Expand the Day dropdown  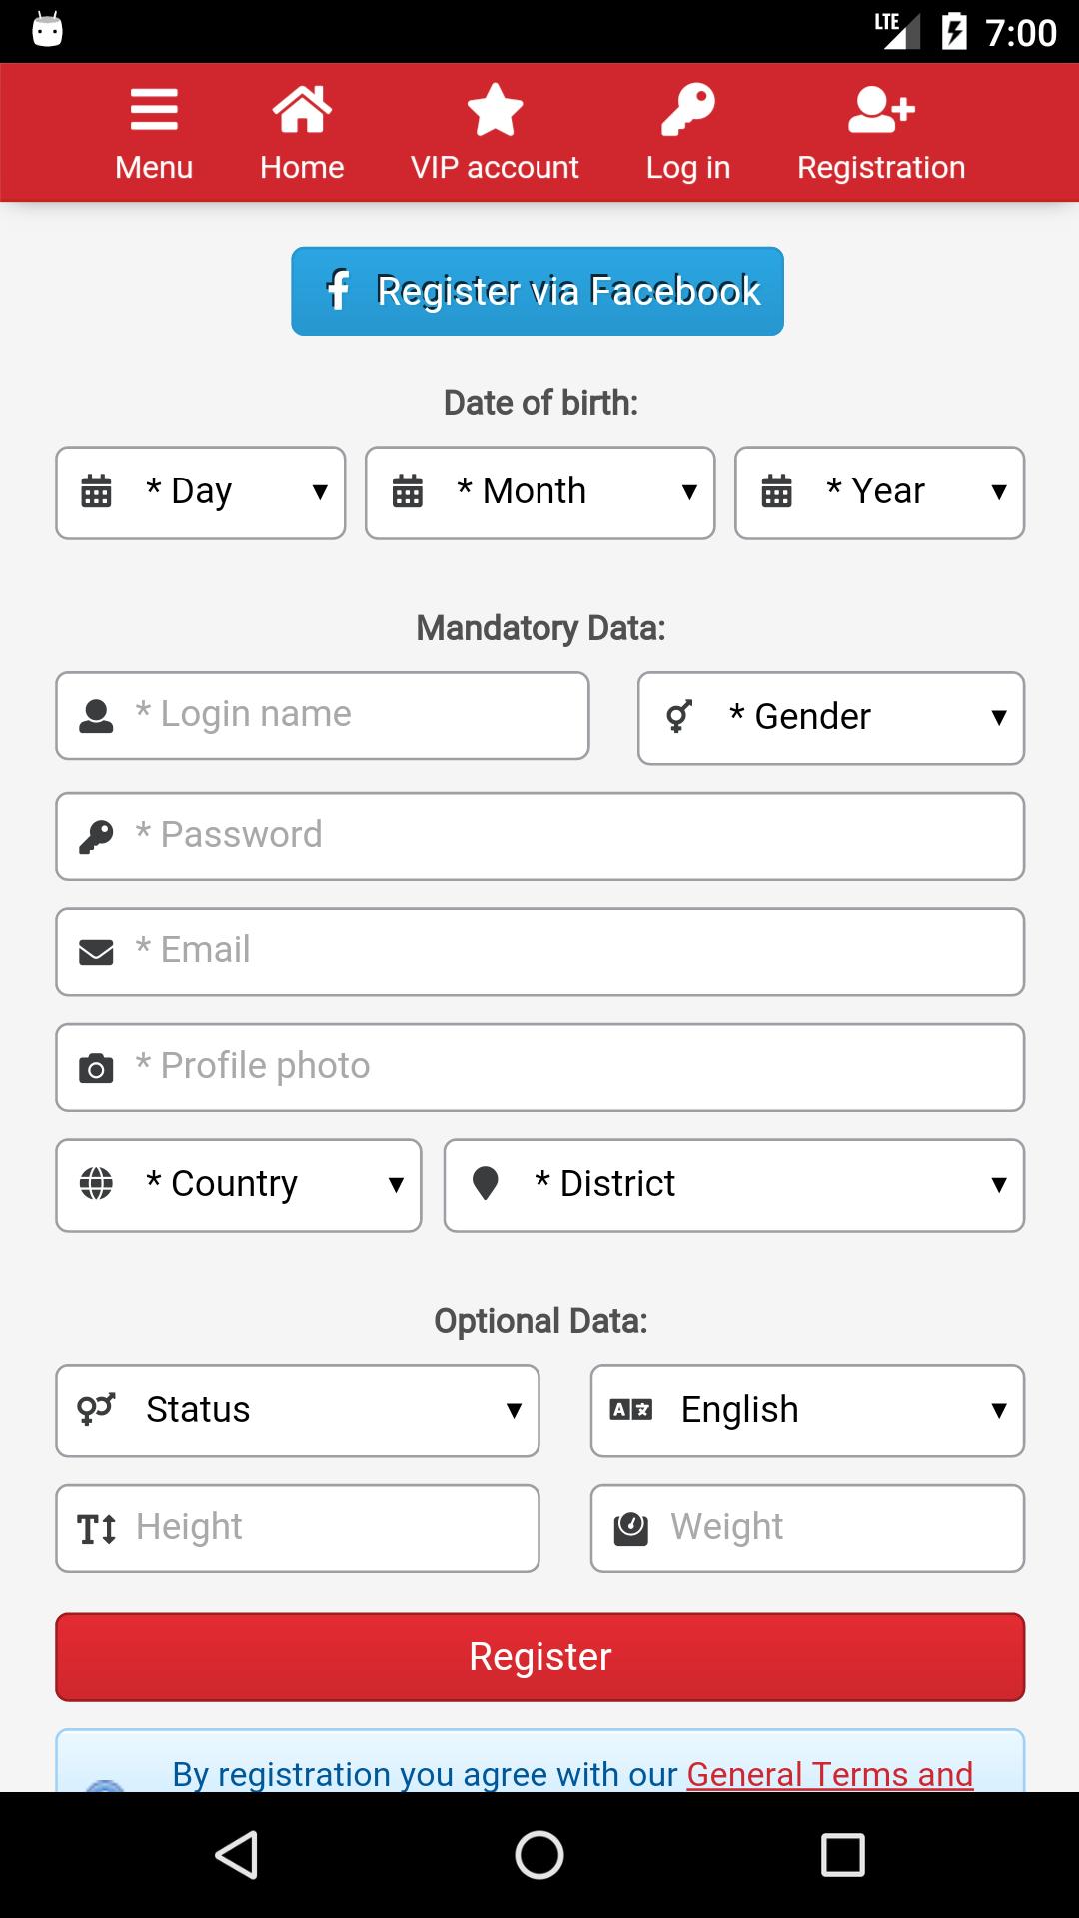tap(201, 492)
